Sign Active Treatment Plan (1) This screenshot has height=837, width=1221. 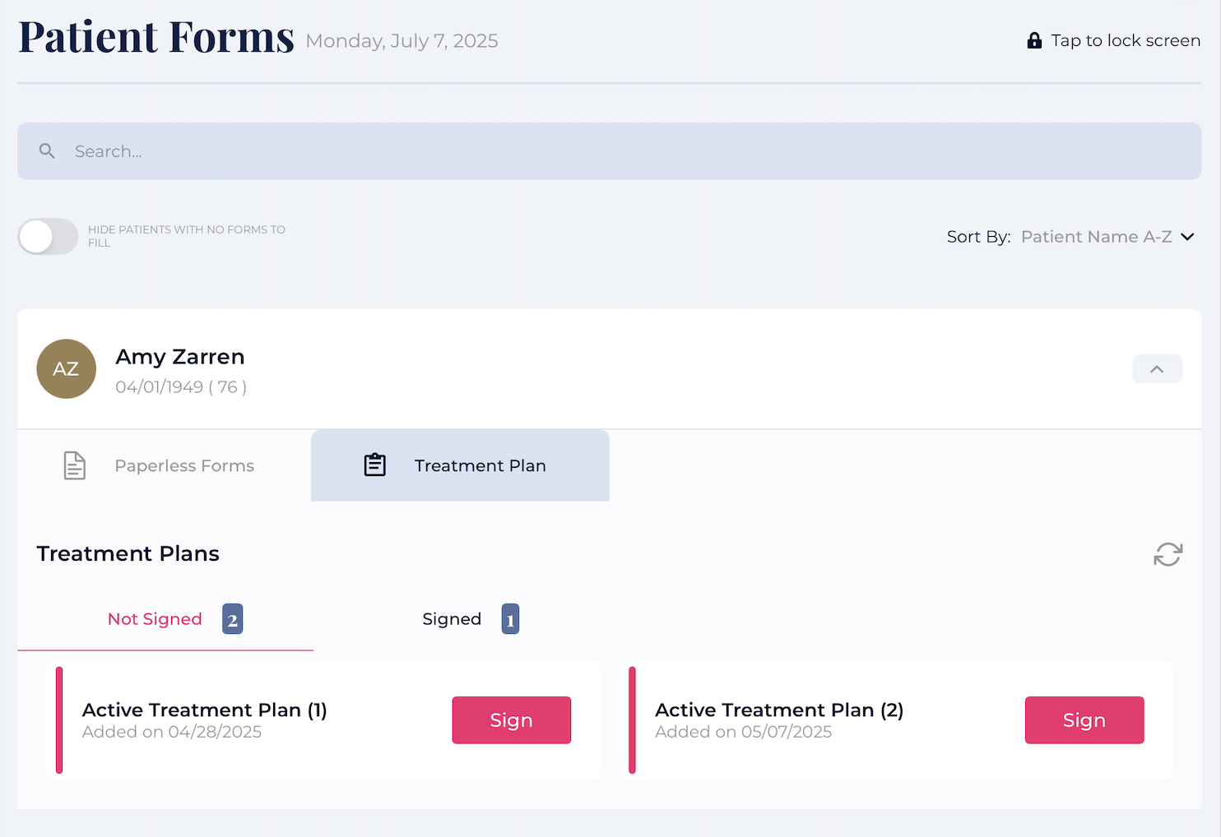point(511,720)
